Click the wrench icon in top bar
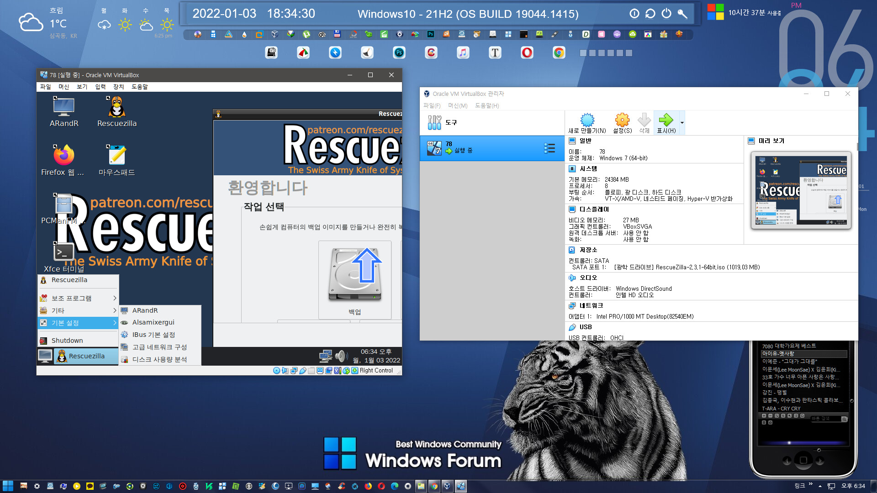The image size is (877, 493). [x=682, y=14]
